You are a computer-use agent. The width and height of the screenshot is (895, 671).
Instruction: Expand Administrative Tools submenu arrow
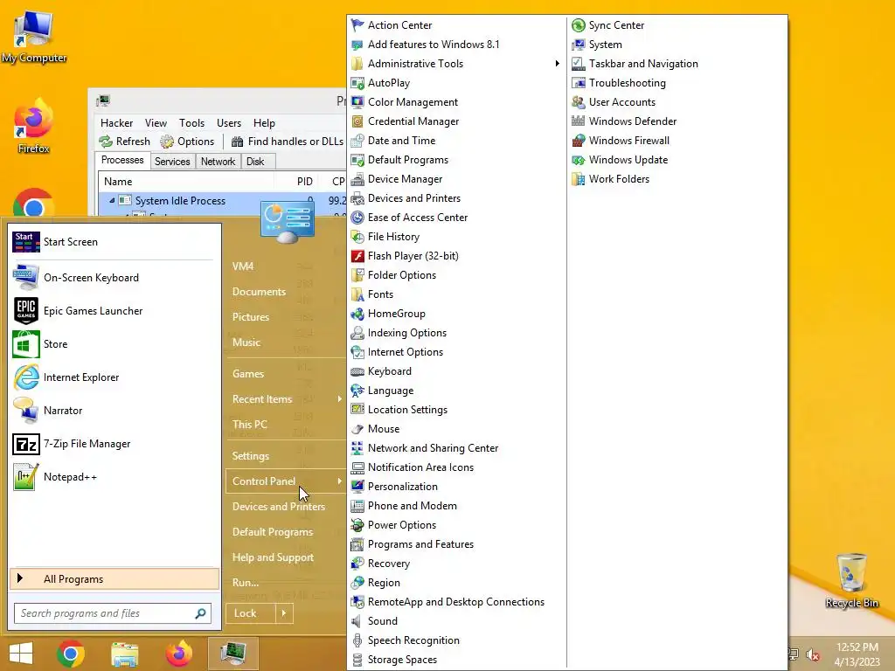tap(557, 63)
